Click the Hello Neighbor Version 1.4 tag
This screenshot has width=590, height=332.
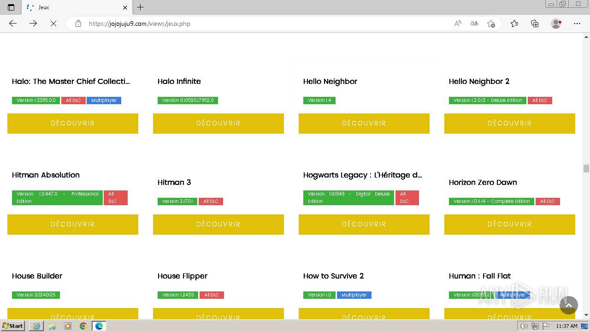tap(319, 101)
